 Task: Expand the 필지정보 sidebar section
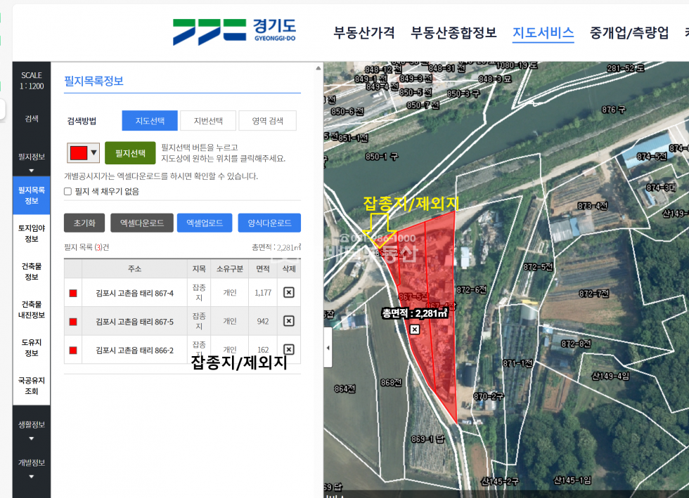[x=32, y=162]
